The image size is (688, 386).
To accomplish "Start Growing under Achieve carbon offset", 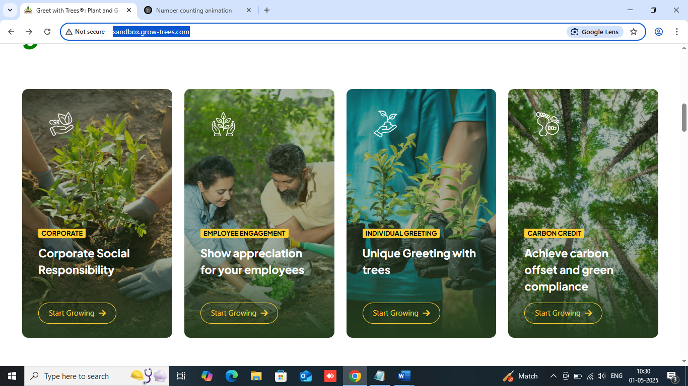I will [x=563, y=313].
